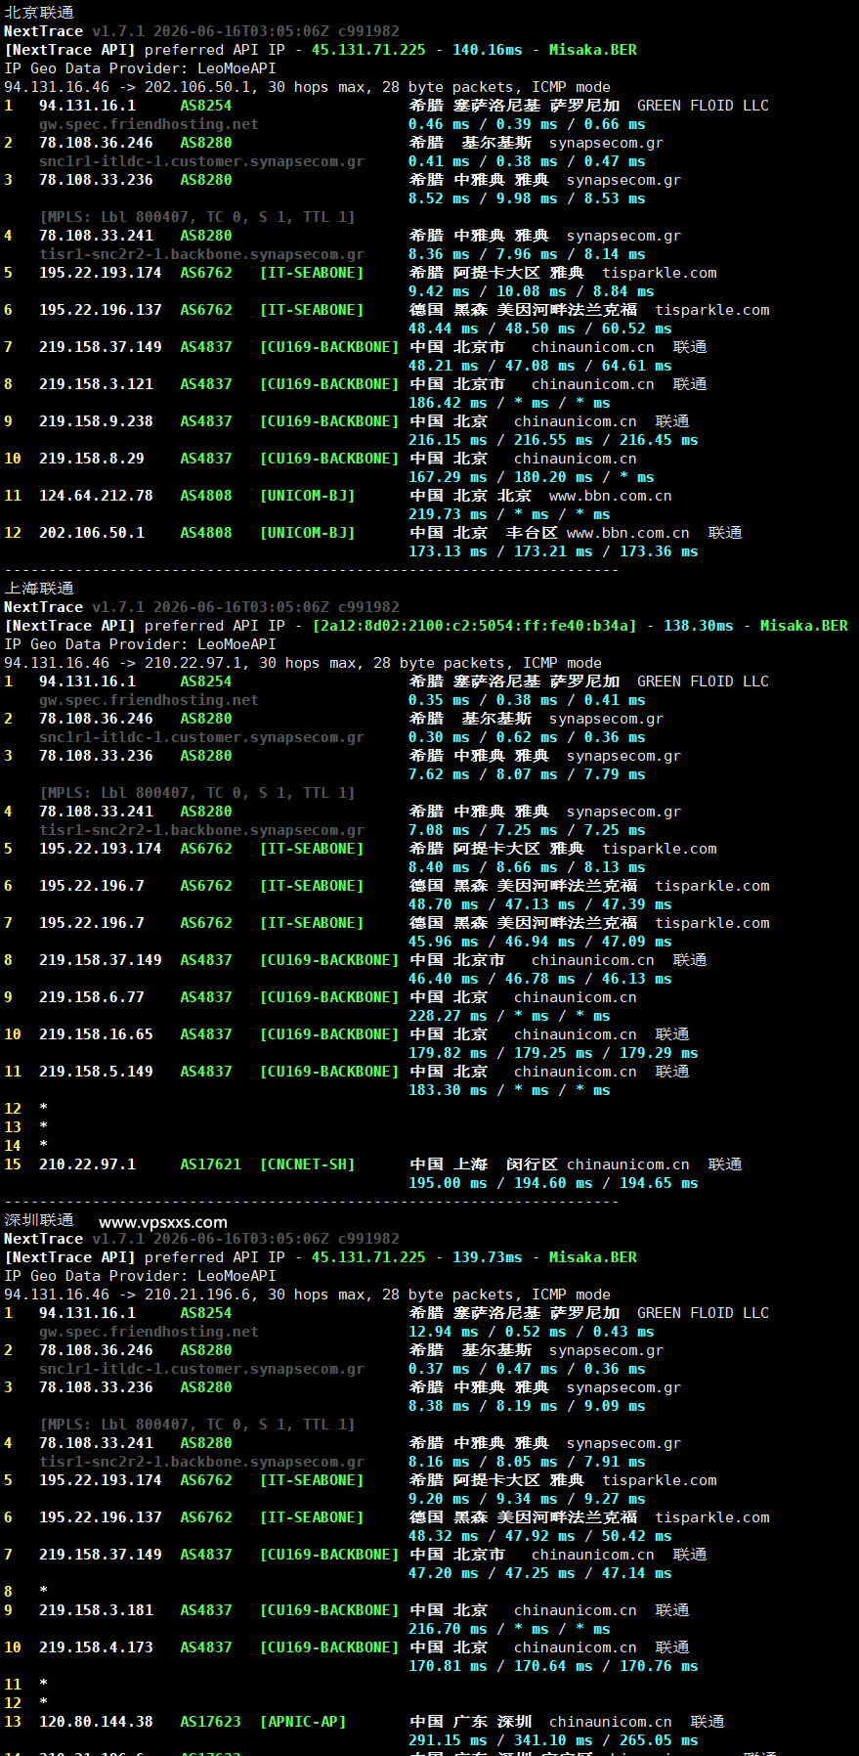Click 195.22.196.7 on Shanghai hop 6

tap(92, 886)
